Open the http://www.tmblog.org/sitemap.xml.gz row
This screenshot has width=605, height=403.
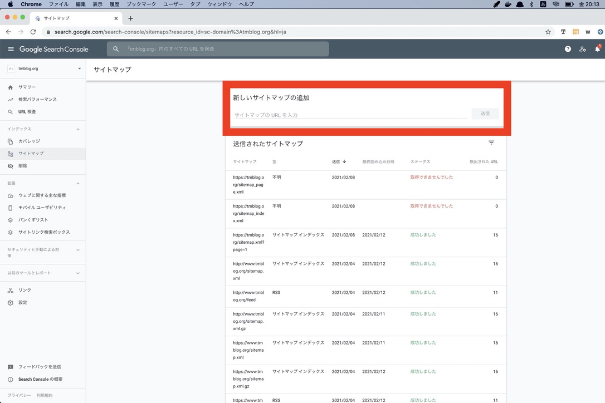365,321
